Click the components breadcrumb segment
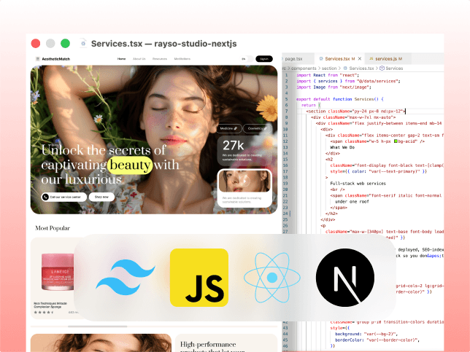This screenshot has width=470, height=352. click(304, 69)
